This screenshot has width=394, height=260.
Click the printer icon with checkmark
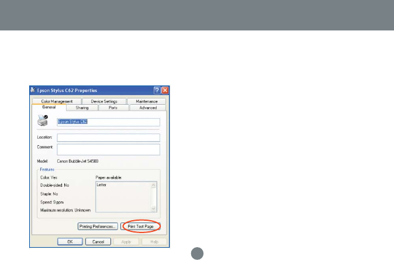coord(43,121)
